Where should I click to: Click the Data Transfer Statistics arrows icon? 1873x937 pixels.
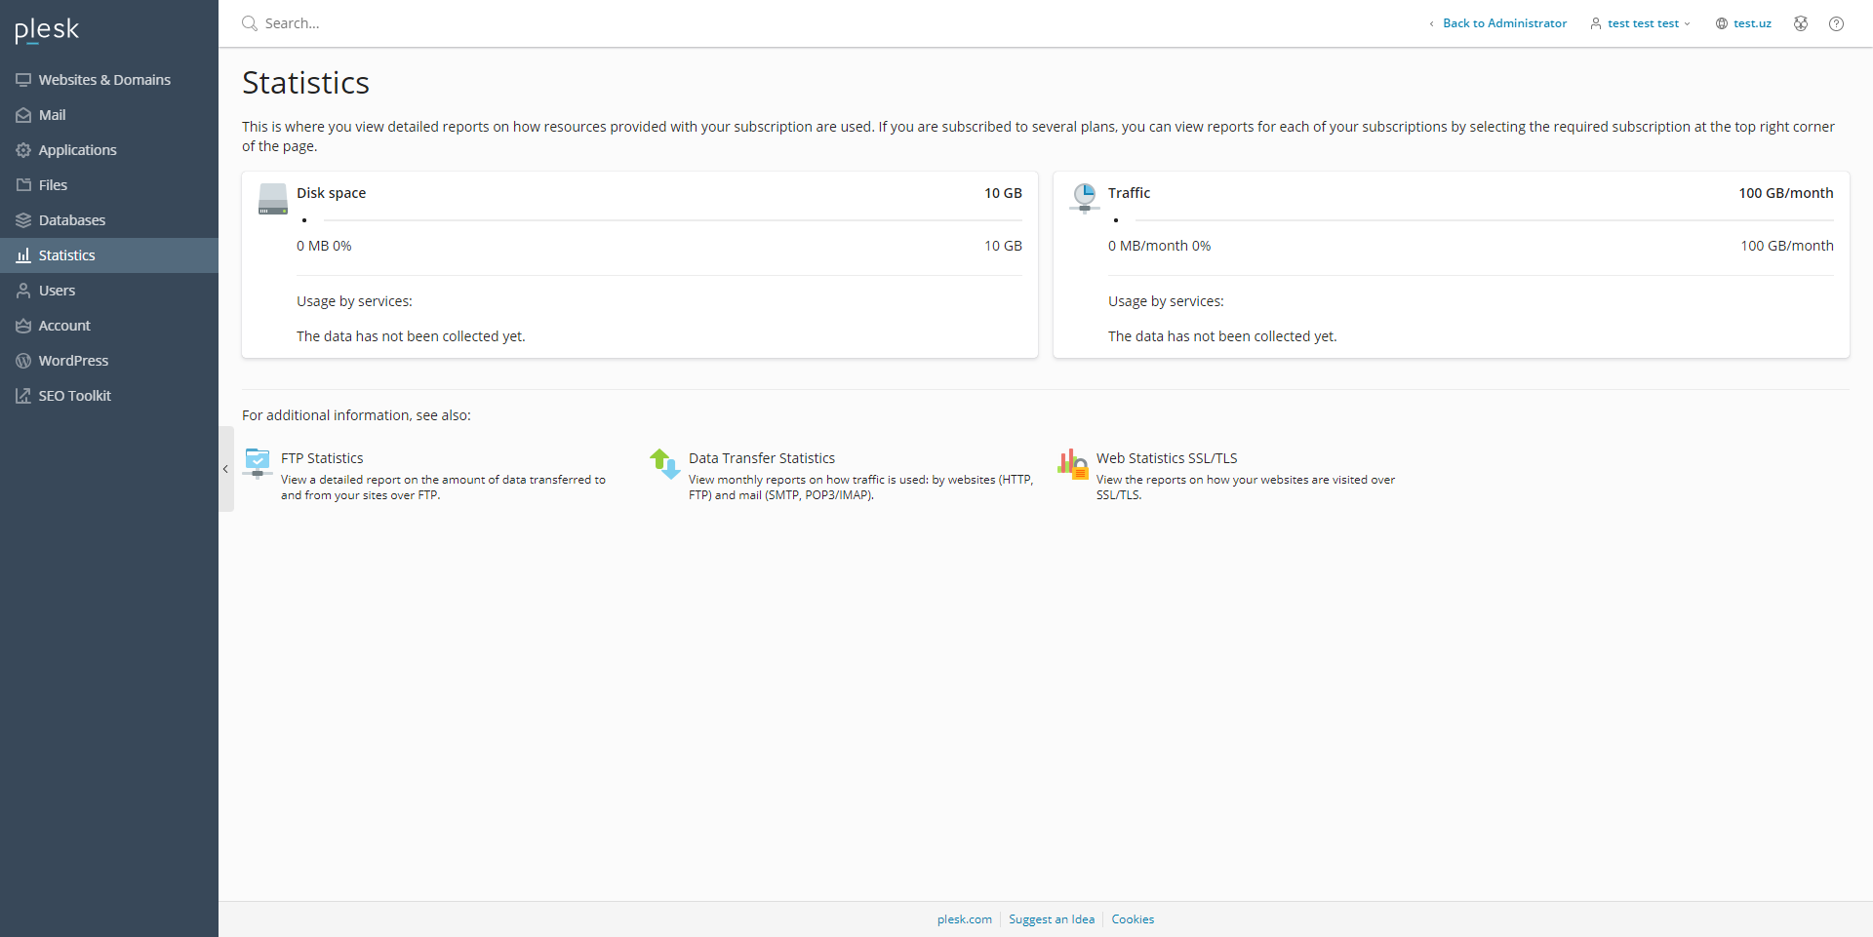[665, 463]
